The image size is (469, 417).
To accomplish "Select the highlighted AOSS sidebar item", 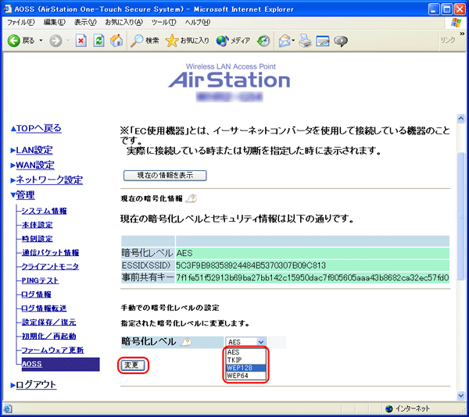I will 60,364.
